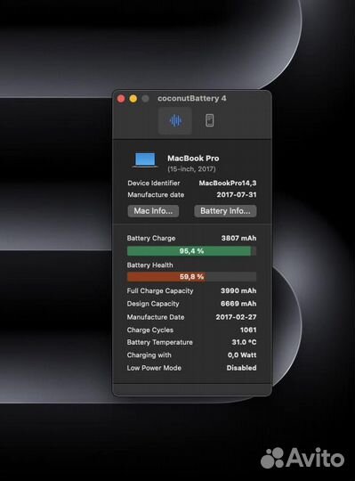Click the Charging with label
This screenshot has width=355, height=481.
(x=149, y=355)
